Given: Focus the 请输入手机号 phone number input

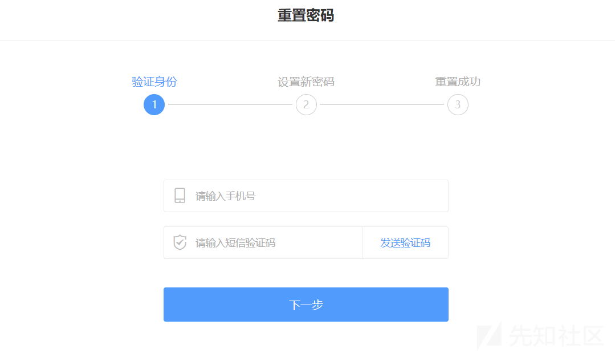Looking at the screenshot, I should point(306,196).
